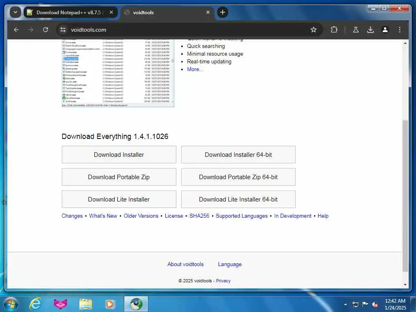Bookmark this page with the star
The width and height of the screenshot is (416, 312).
(314, 30)
